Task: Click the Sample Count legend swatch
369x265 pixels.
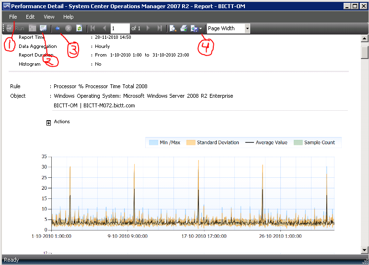Action: 298,142
